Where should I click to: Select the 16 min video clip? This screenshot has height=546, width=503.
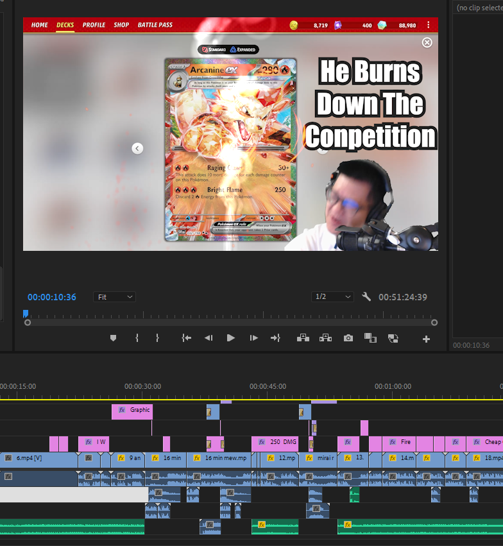tap(166, 460)
